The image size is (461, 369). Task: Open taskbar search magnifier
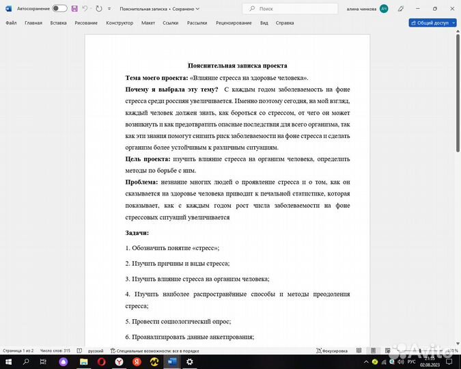pyautogui.click(x=26, y=361)
